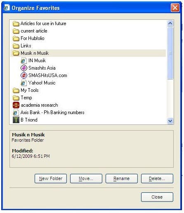Select the Links folder label
The height and width of the screenshot is (213, 184).
point(26,46)
